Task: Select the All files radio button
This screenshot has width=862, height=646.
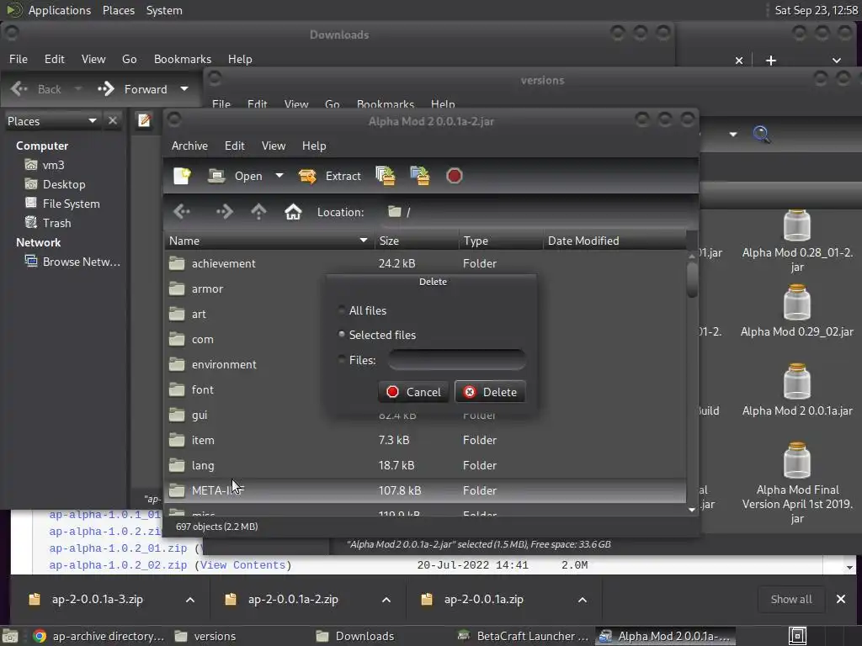Action: click(342, 310)
